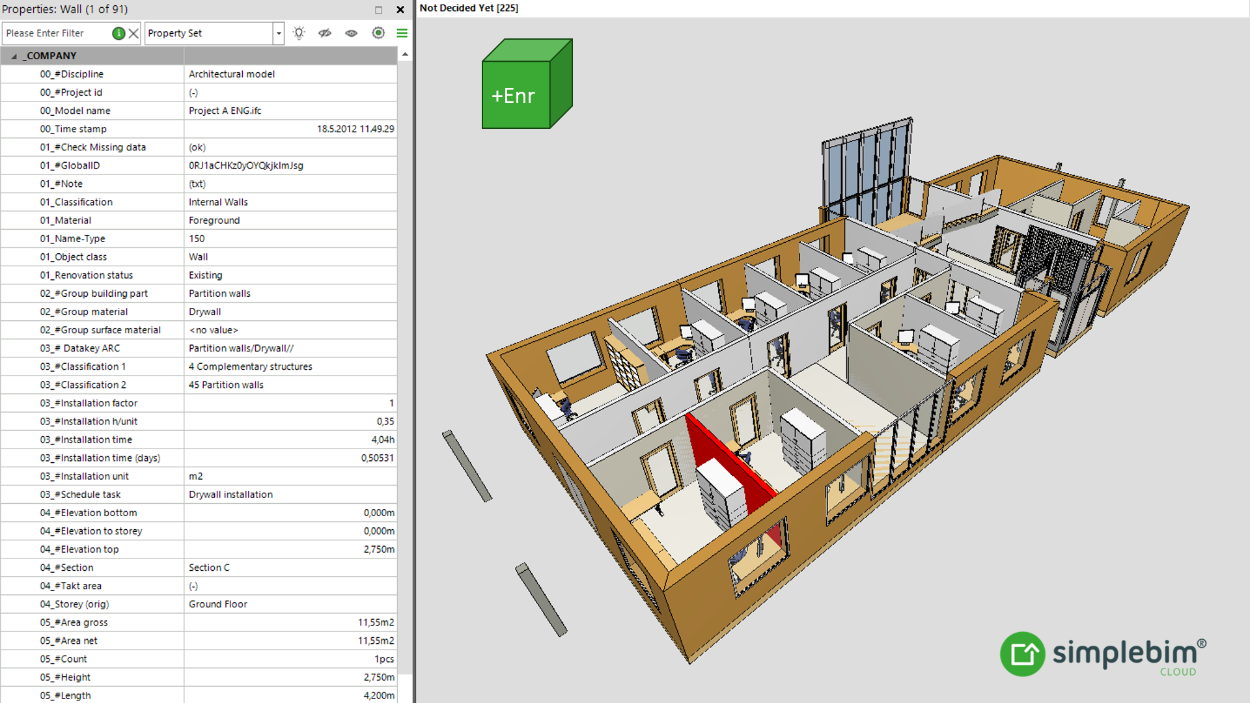Click the properties scrollbar up arrow
Image resolution: width=1250 pixels, height=703 pixels.
click(x=405, y=55)
